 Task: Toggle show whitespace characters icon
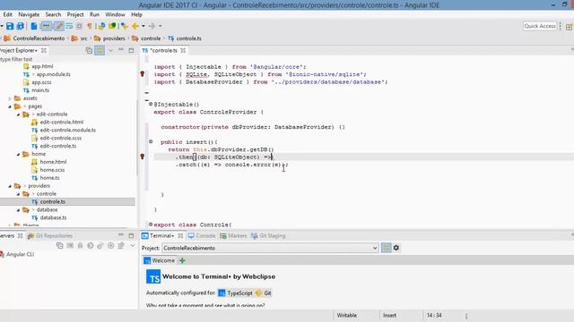[x=90, y=26]
